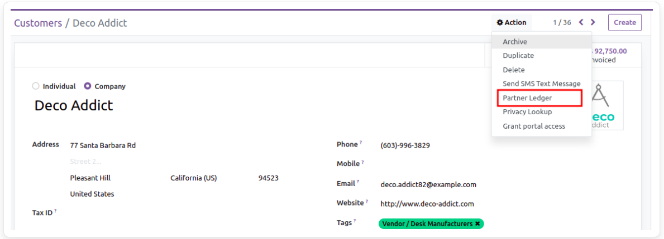Select the Company radio button
This screenshot has height=239, width=664.
[88, 86]
